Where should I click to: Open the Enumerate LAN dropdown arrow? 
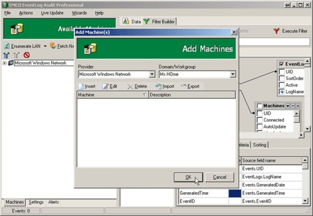45,46
